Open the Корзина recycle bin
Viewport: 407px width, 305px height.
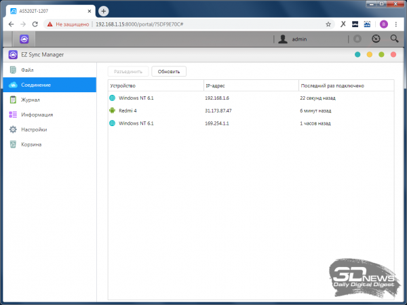coord(31,144)
